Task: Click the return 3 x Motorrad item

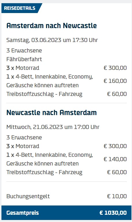Action: 23,146
